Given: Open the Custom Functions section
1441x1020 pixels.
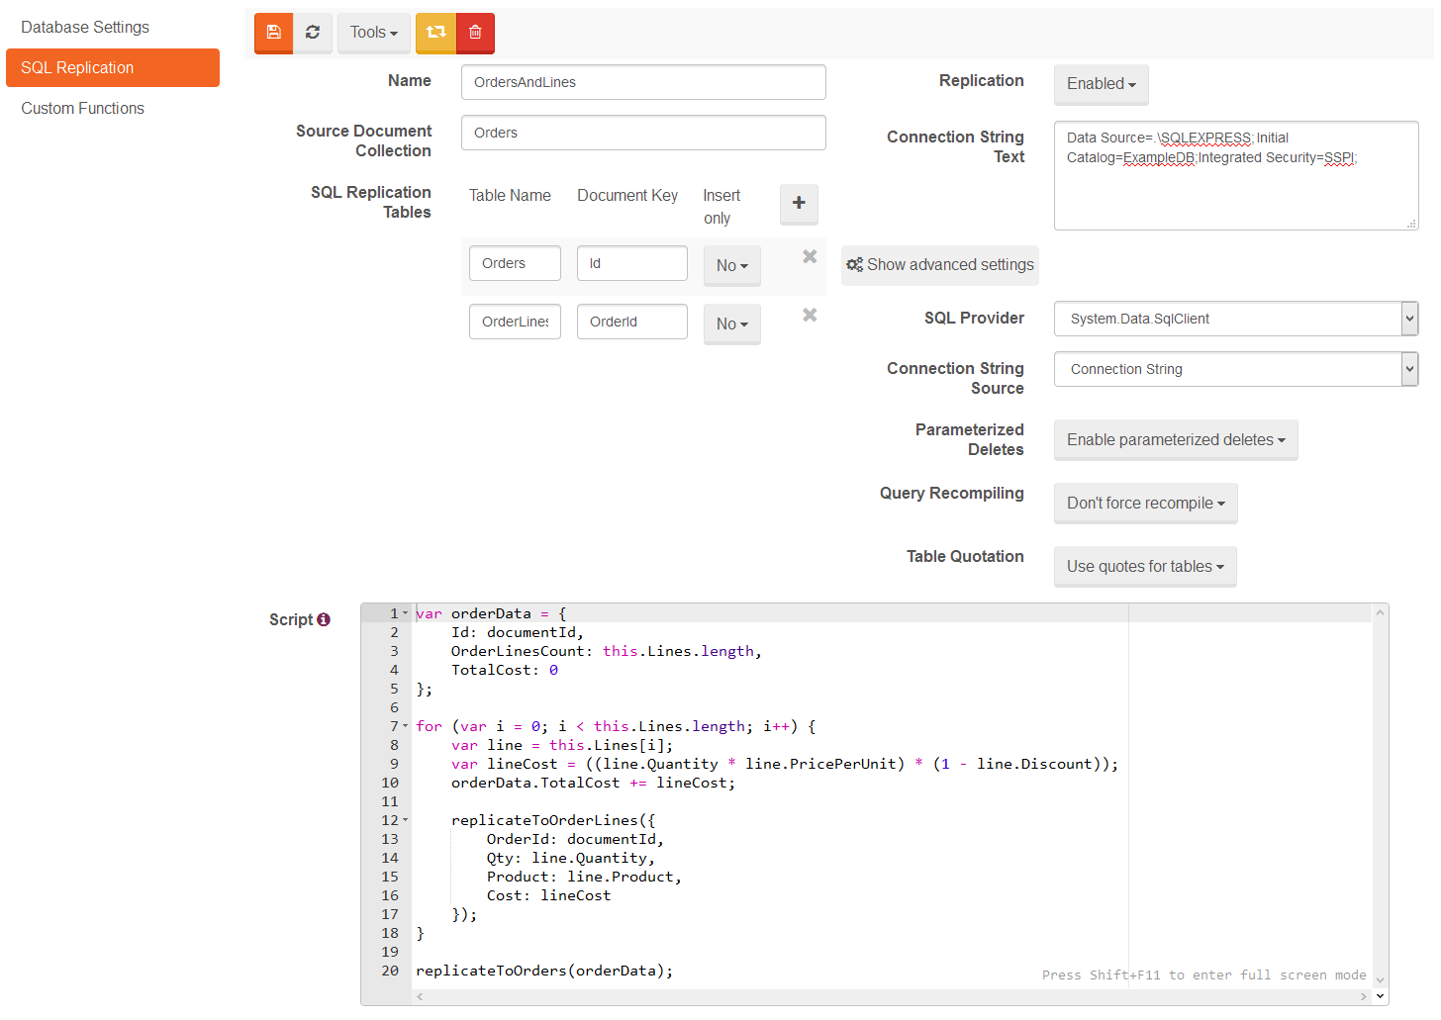Looking at the screenshot, I should coord(82,108).
